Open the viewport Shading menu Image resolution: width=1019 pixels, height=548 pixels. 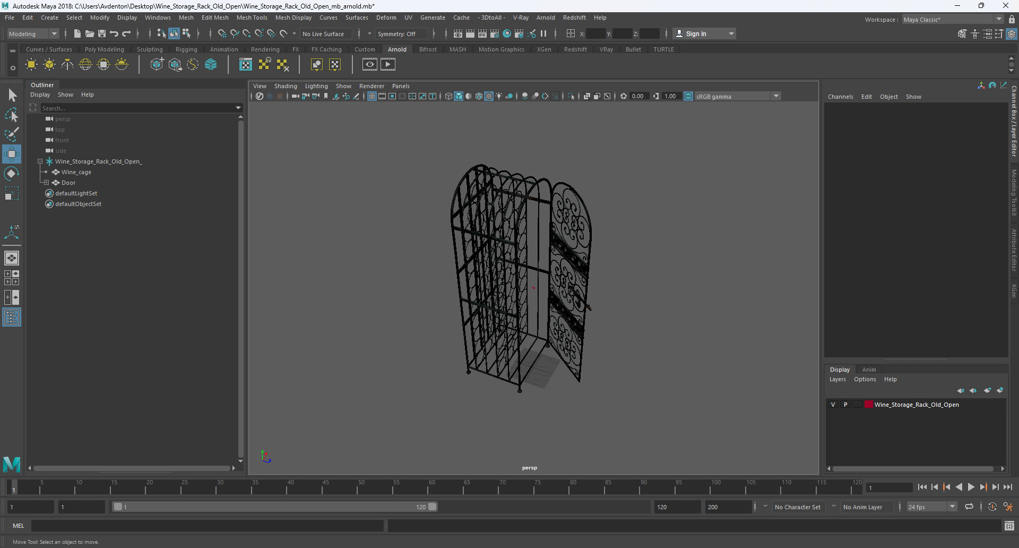(286, 86)
